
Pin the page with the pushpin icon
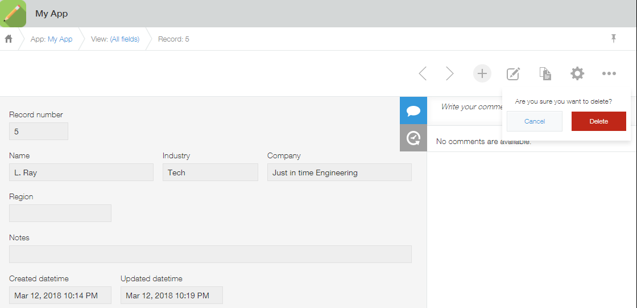pos(614,39)
